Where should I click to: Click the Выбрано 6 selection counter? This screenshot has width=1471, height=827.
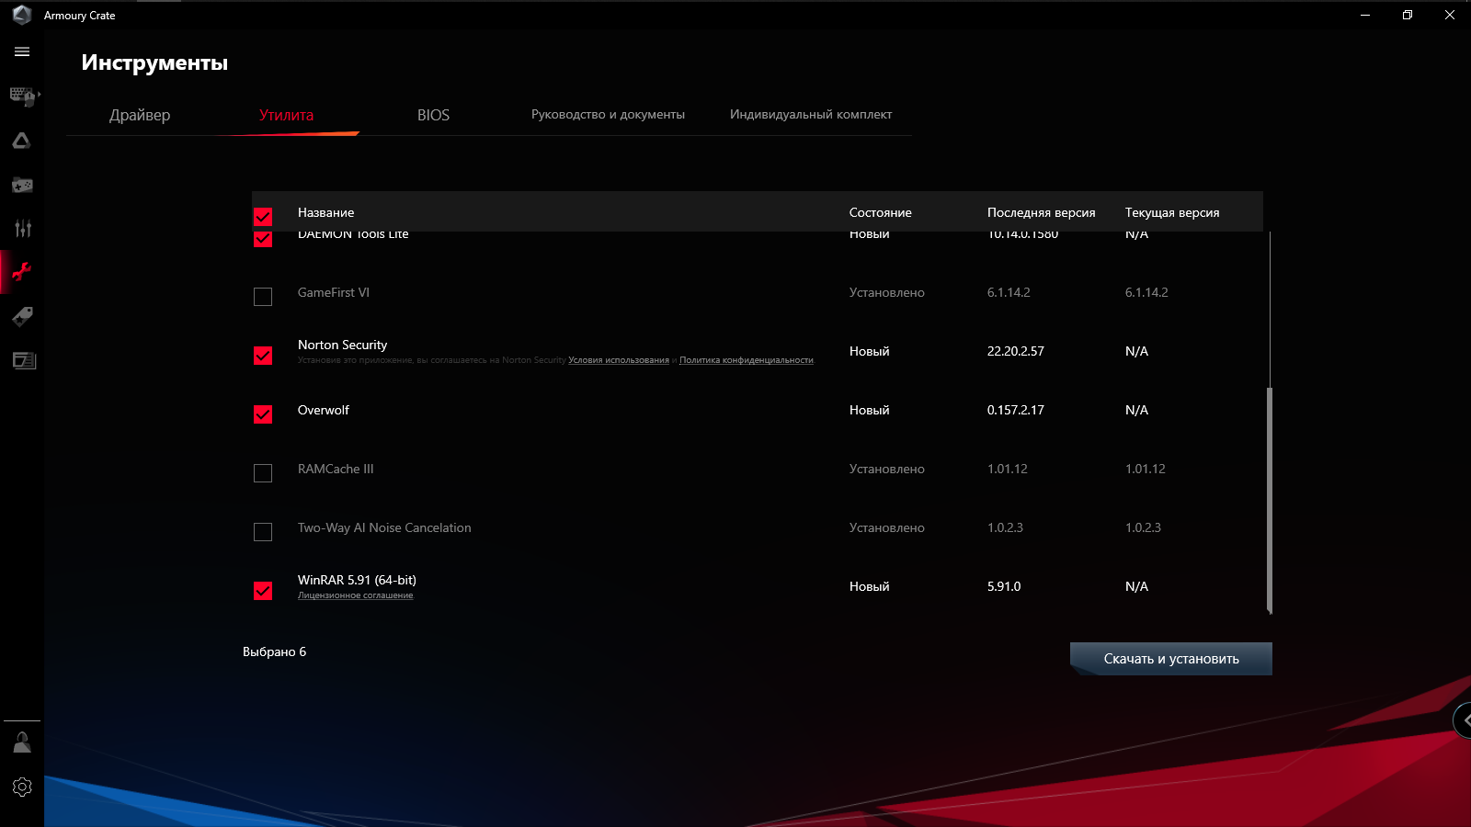(275, 651)
